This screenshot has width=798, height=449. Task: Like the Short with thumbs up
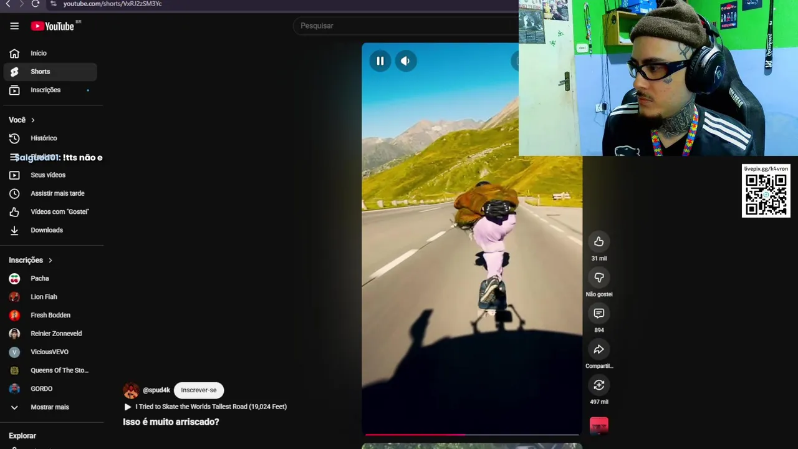[x=598, y=241]
